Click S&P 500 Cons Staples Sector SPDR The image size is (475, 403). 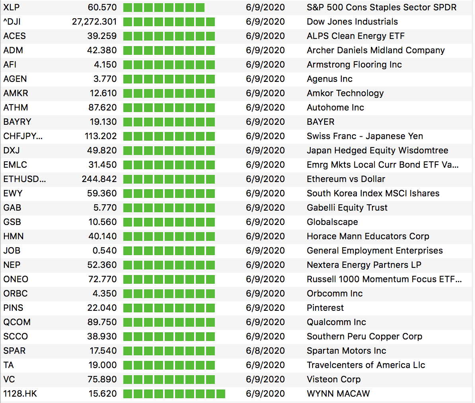[382, 7]
